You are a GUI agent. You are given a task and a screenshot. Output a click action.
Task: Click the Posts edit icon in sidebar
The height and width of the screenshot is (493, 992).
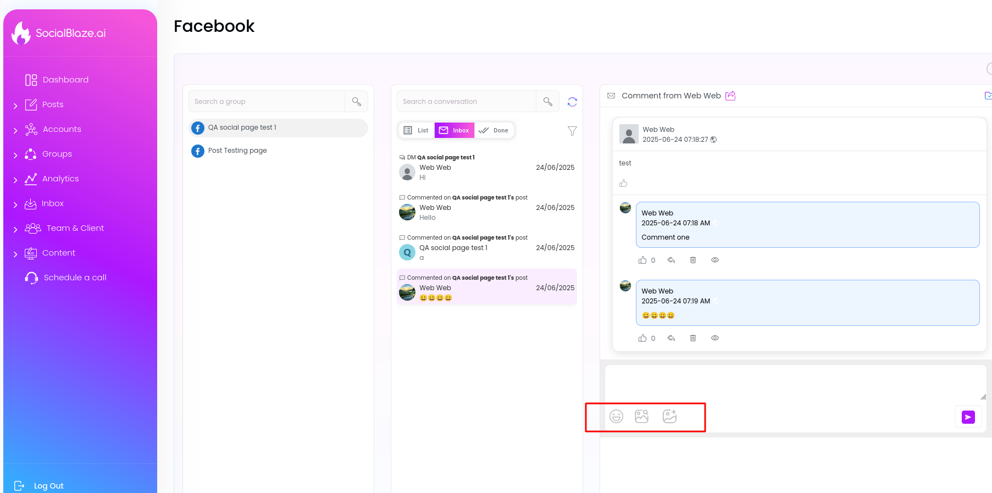pos(31,104)
